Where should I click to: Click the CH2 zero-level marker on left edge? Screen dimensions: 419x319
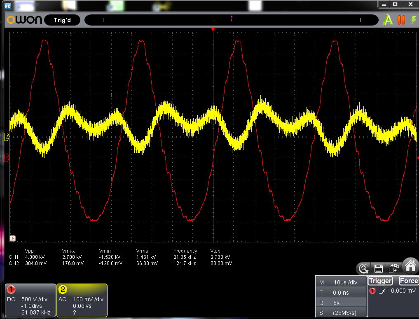coord(7,137)
